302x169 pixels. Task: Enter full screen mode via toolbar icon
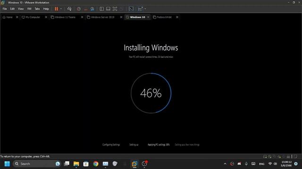click(x=115, y=9)
